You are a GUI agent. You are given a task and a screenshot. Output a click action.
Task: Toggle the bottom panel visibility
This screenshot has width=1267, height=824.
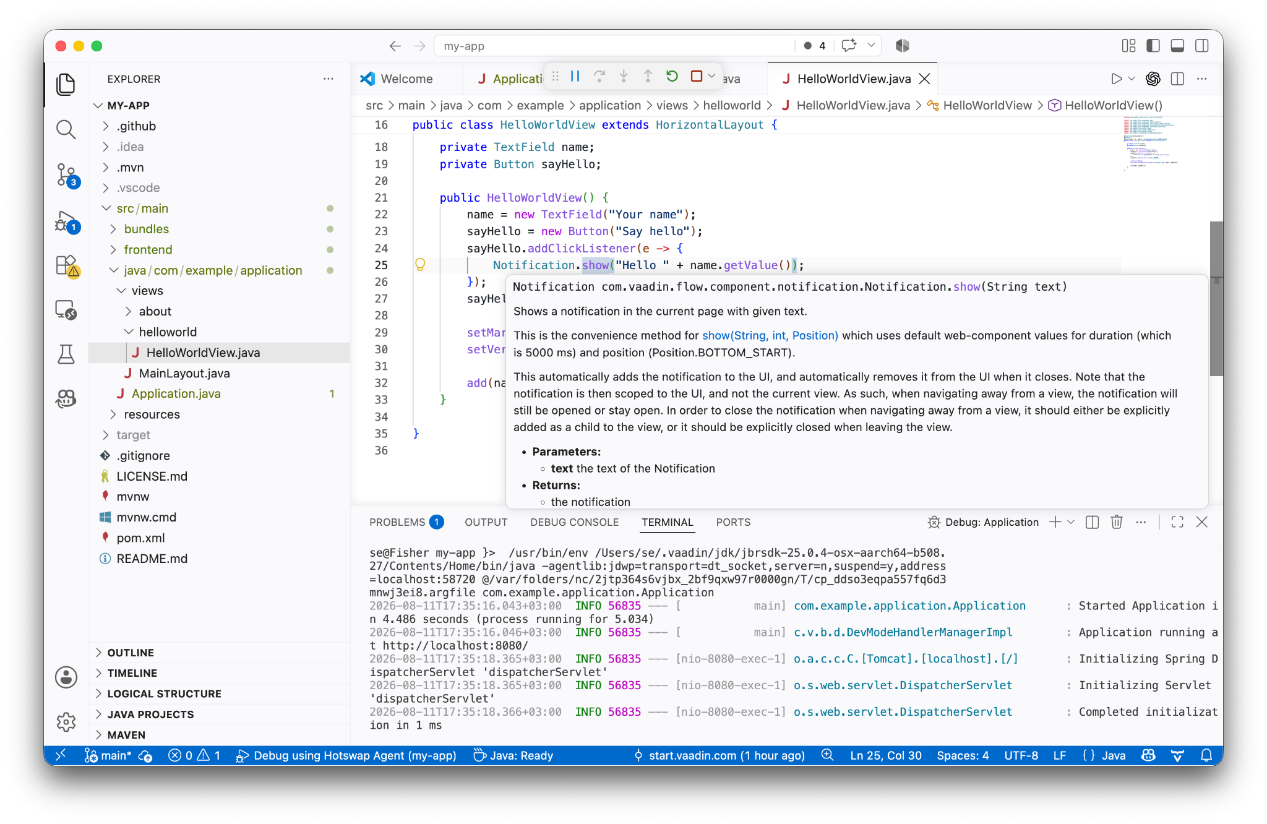tap(1177, 46)
